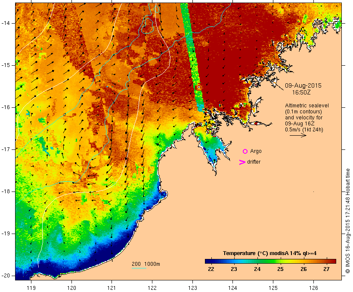
Task: Click the 'and velocity for' caption line
Action: (x=303, y=118)
